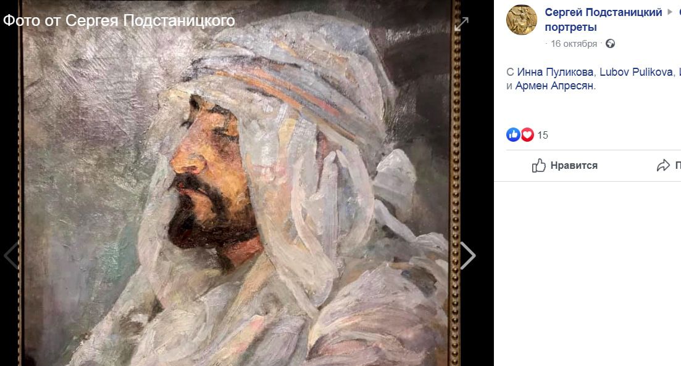The image size is (681, 366).
Task: Click the public globe privacy icon
Action: click(x=610, y=43)
